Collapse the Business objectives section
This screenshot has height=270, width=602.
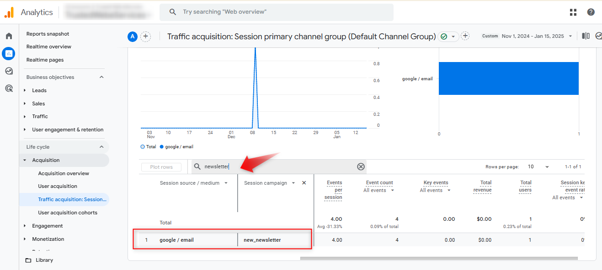101,77
